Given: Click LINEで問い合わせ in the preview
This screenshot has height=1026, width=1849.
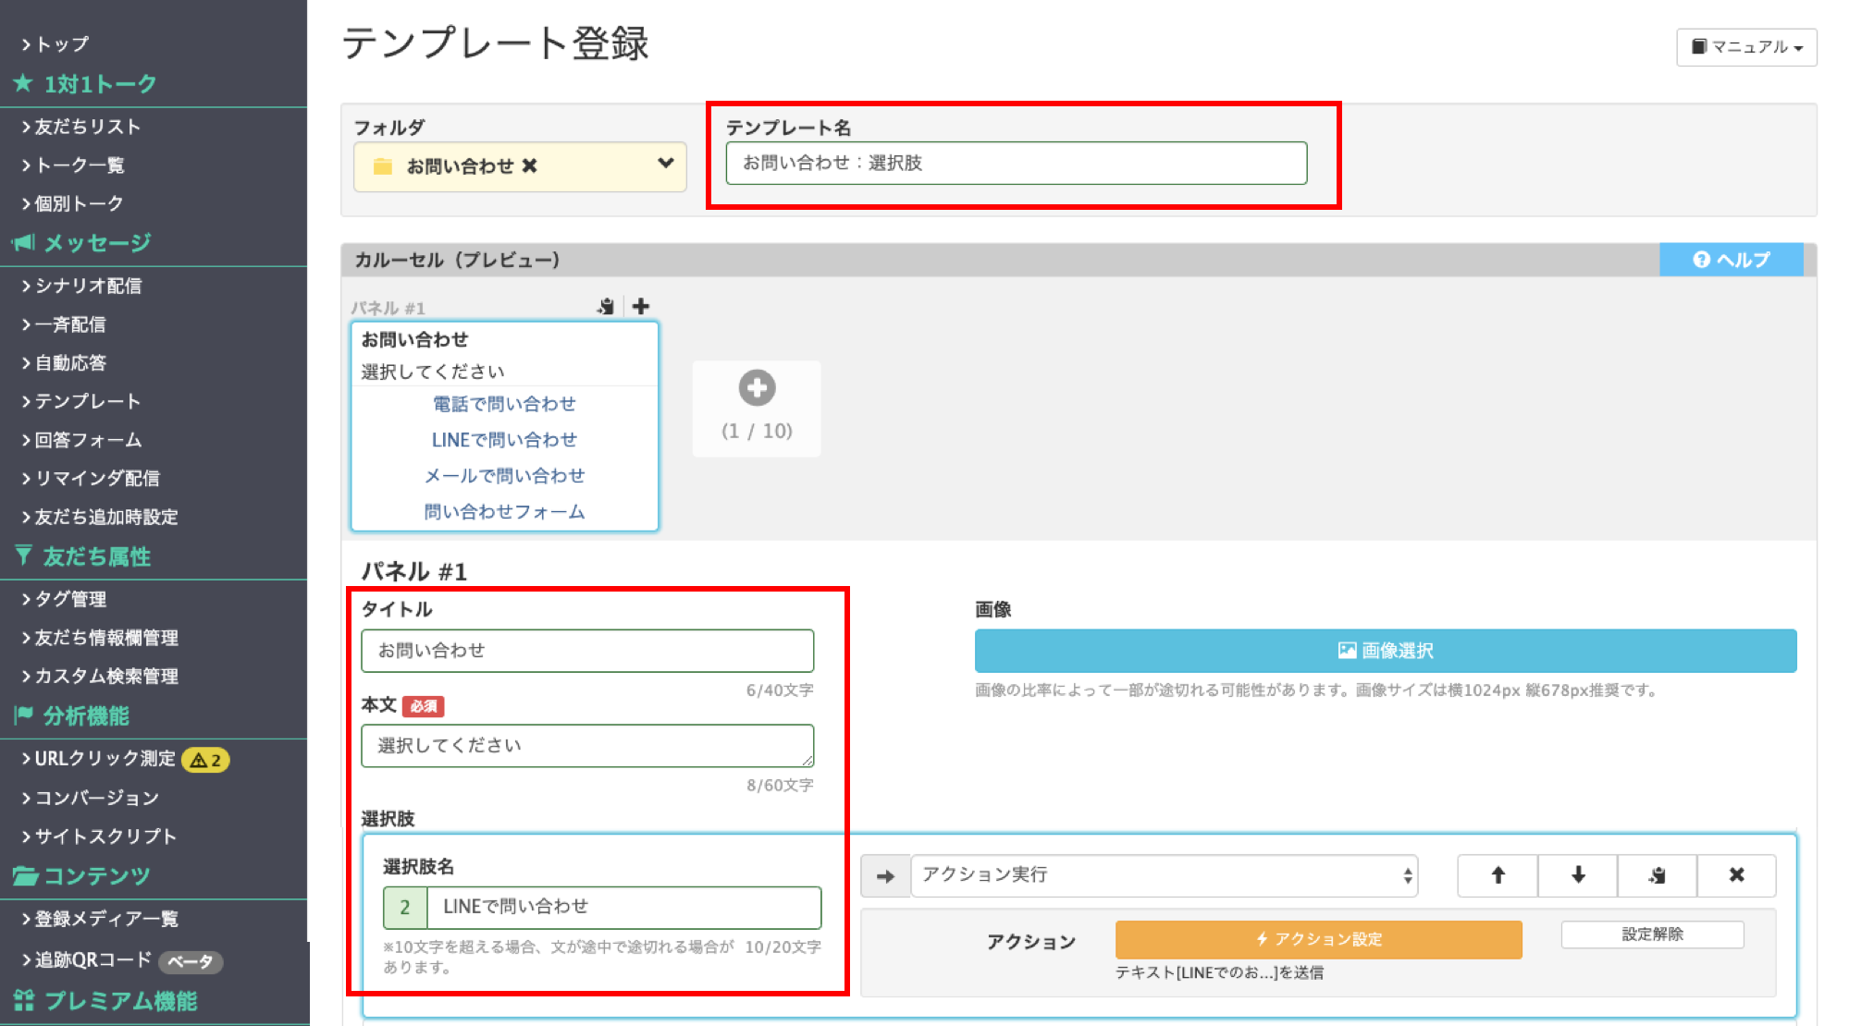Looking at the screenshot, I should [x=504, y=440].
